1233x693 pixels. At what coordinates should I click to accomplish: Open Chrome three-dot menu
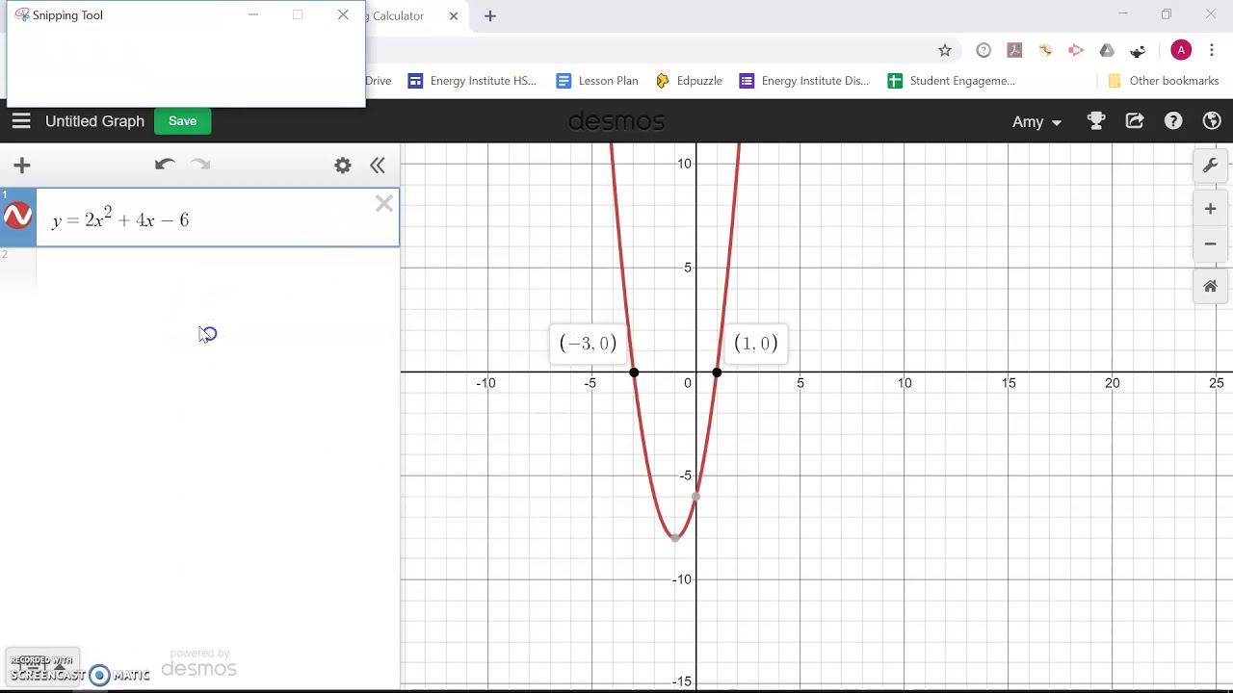point(1212,50)
